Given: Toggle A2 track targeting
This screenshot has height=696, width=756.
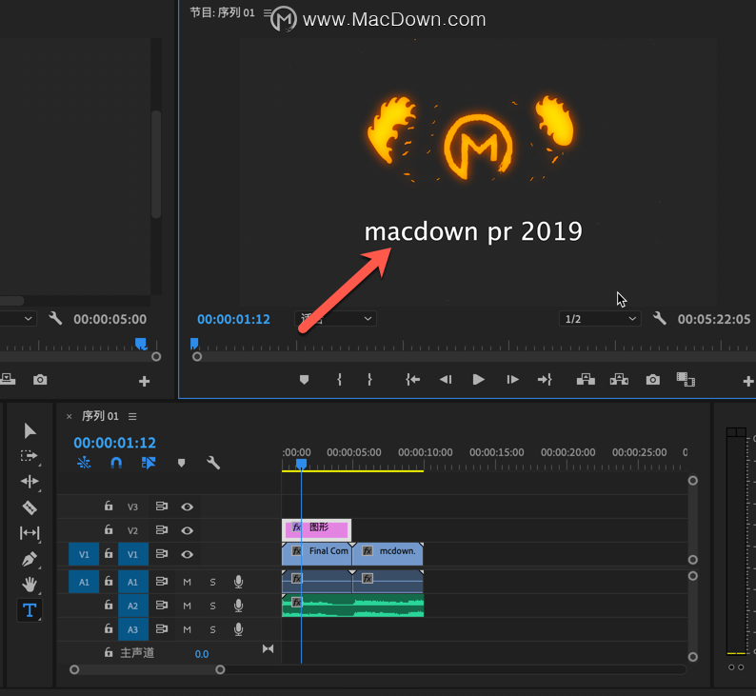Looking at the screenshot, I should pos(132,606).
